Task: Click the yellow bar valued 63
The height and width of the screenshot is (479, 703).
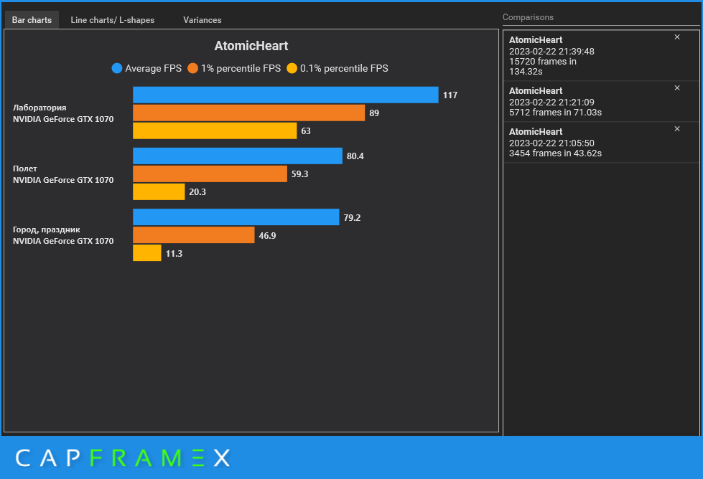Action: coord(215,131)
